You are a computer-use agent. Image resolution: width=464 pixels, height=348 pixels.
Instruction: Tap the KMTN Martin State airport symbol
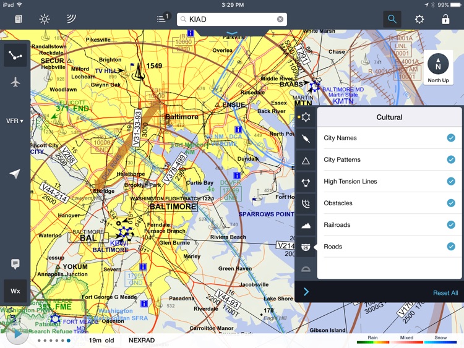click(x=314, y=85)
